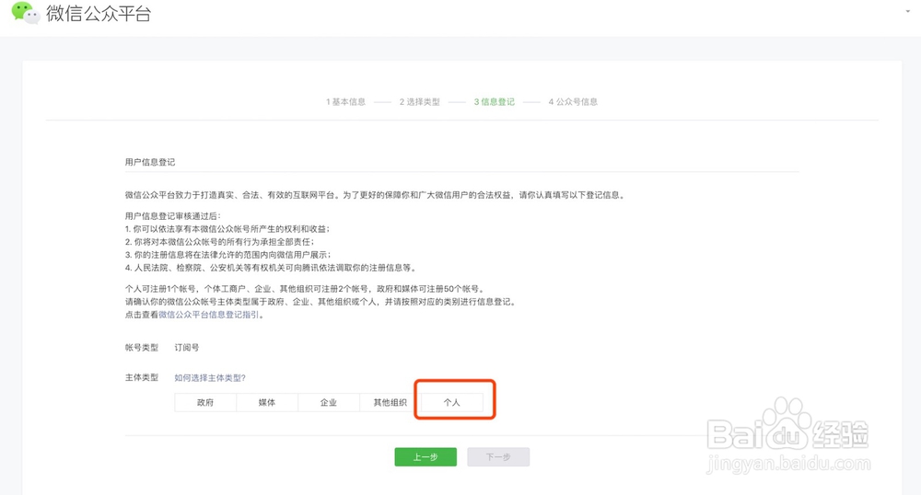The image size is (921, 495).
Task: Click the grey 下一步 button
Action: pos(498,457)
